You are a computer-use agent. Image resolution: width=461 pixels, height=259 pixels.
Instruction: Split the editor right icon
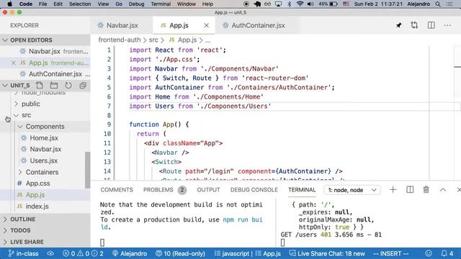point(431,25)
